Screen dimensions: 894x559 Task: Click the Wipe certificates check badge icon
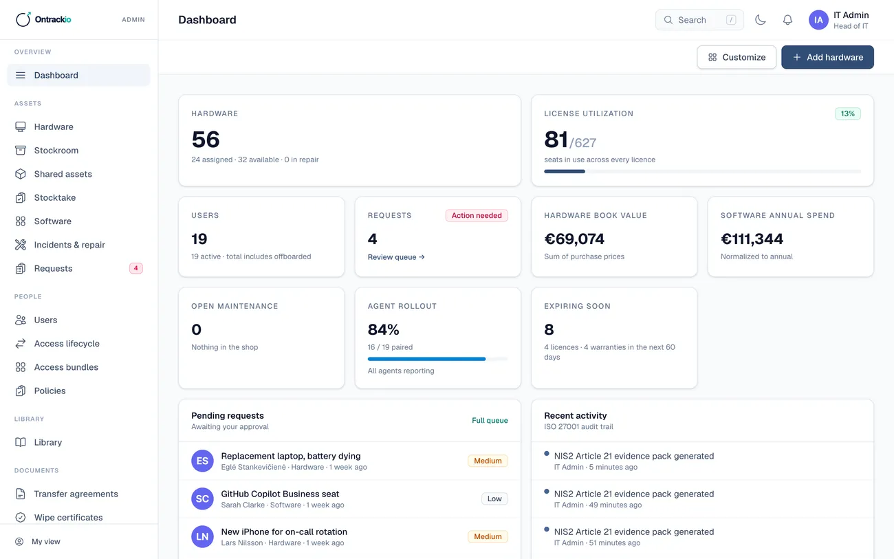[x=21, y=517]
